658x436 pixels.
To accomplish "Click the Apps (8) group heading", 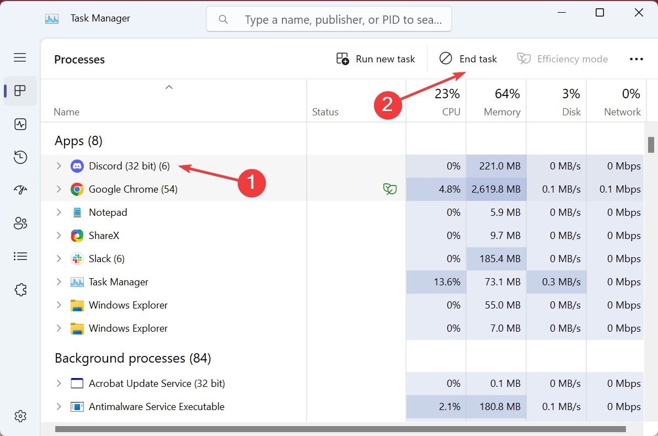I will pos(78,141).
